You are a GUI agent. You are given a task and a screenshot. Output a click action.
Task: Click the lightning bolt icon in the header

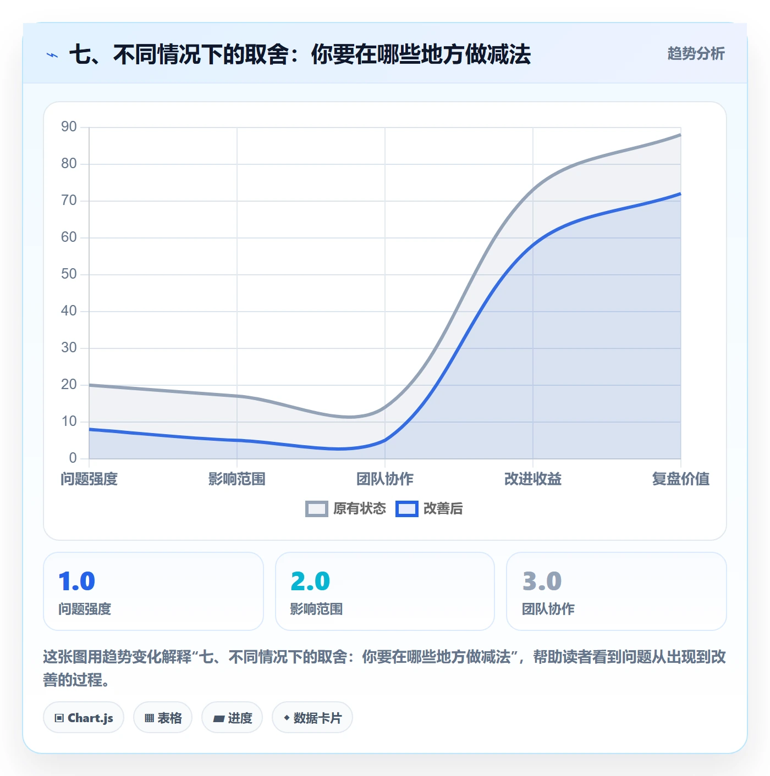52,55
